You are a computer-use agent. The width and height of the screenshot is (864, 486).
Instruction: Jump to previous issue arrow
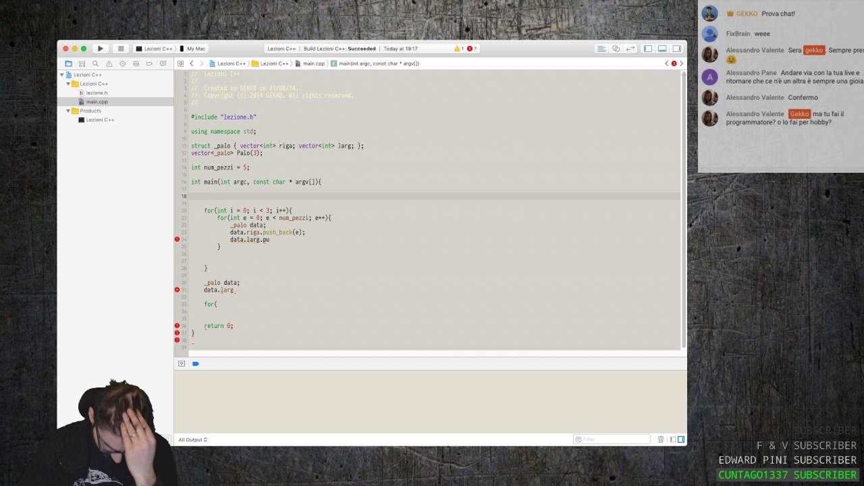tap(666, 63)
